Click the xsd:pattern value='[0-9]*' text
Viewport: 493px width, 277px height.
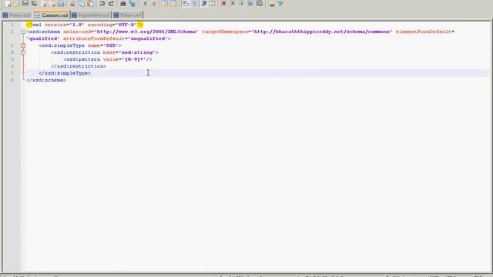pyautogui.click(x=108, y=59)
